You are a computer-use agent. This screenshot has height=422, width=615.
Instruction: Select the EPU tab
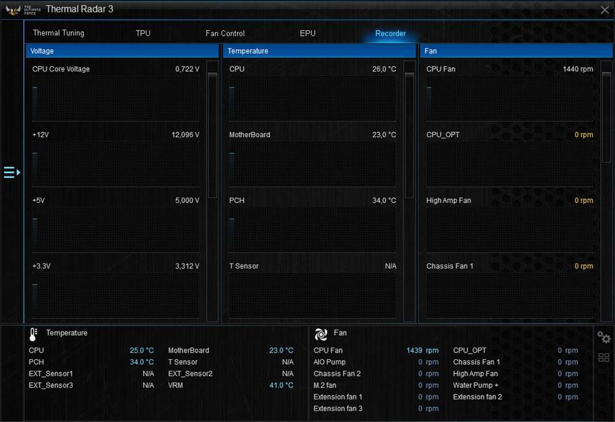tap(307, 33)
